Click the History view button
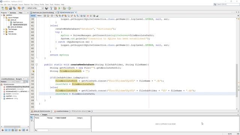Screen dimensions: 240x135 (x=39, y=16)
